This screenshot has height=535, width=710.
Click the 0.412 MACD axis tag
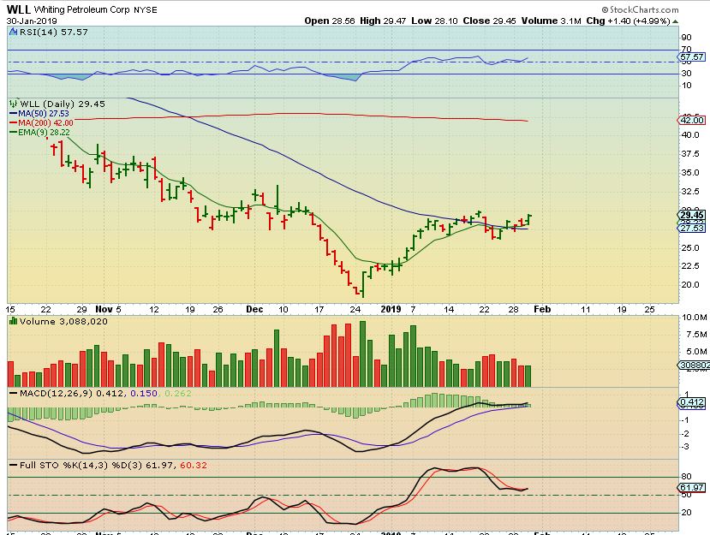tap(691, 402)
